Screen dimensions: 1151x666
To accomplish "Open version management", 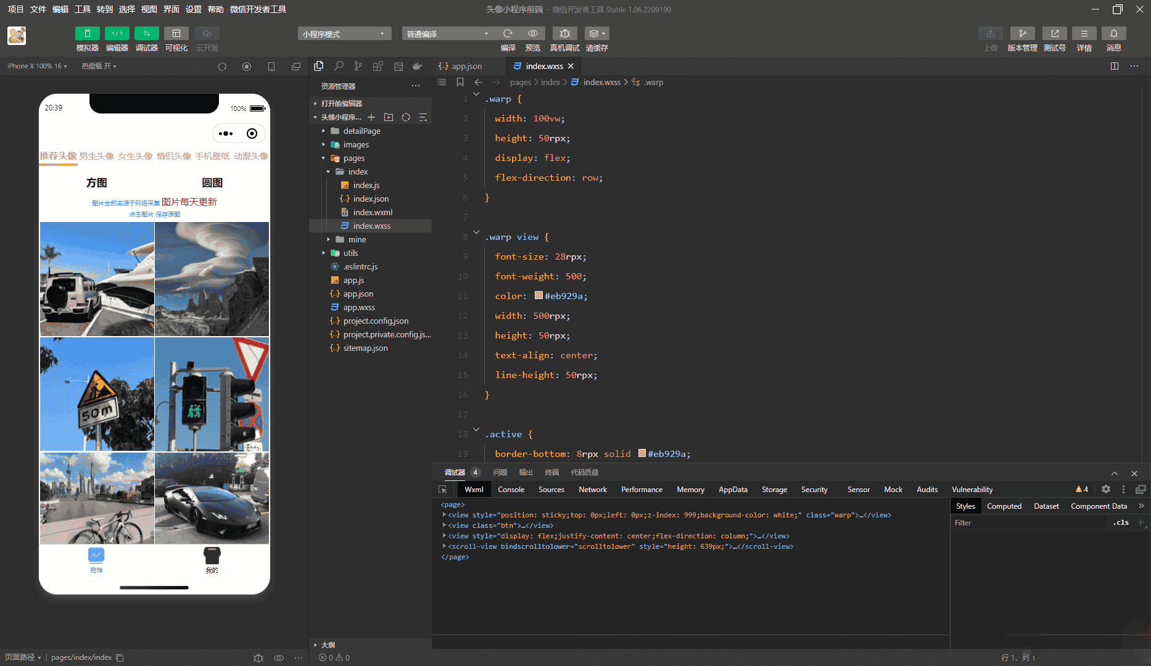I will click(x=1022, y=34).
